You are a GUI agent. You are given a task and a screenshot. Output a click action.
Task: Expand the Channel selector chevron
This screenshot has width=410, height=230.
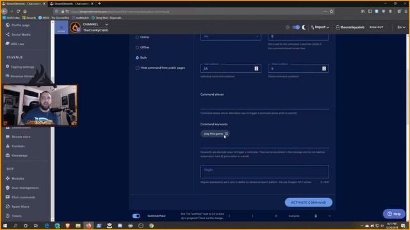106,24
